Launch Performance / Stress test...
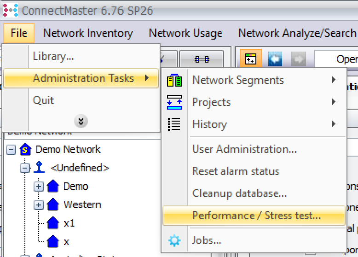This screenshot has height=257, width=358. [x=254, y=216]
